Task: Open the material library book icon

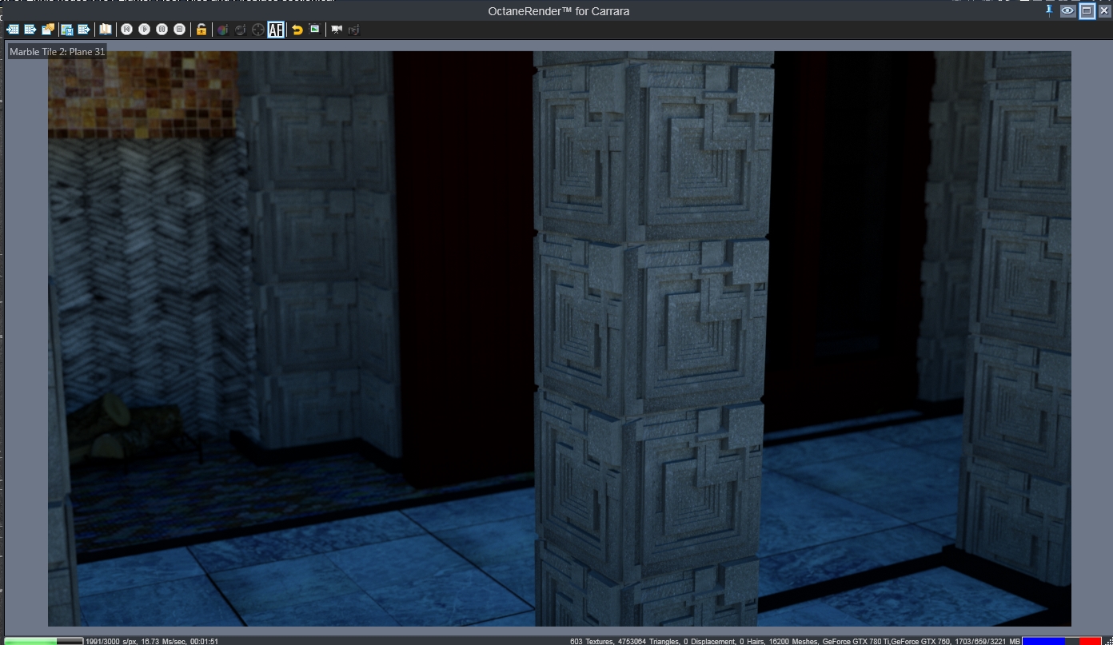Action: tap(105, 30)
